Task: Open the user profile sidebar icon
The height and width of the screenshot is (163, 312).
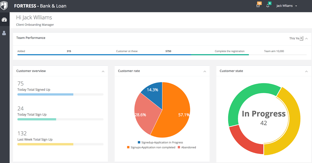Action: (4, 33)
